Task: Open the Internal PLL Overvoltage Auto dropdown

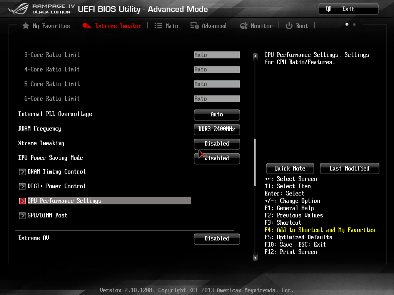Action: (x=217, y=114)
